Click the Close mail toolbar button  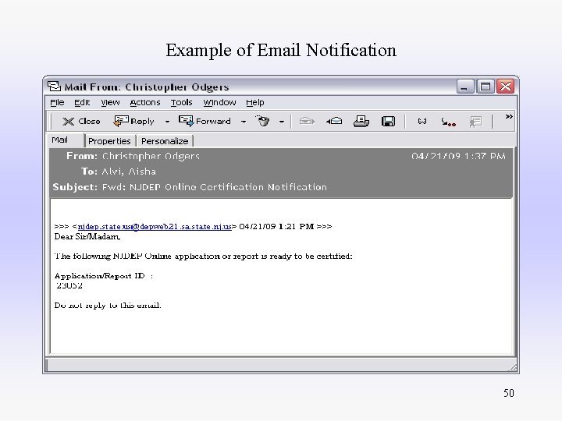pos(81,122)
